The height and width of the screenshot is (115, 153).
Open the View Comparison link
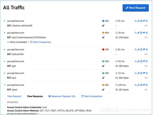41,42
